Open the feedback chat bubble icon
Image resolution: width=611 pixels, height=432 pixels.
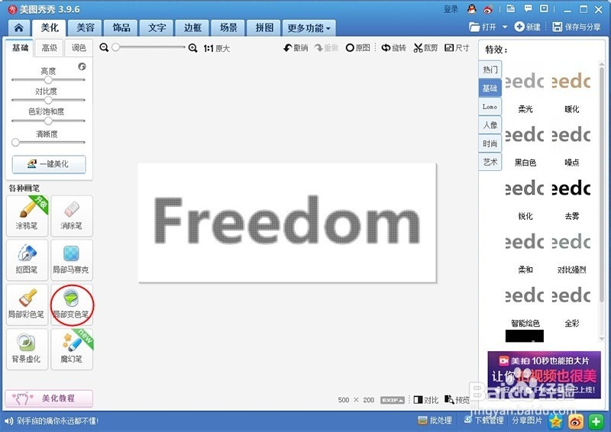coord(528,8)
